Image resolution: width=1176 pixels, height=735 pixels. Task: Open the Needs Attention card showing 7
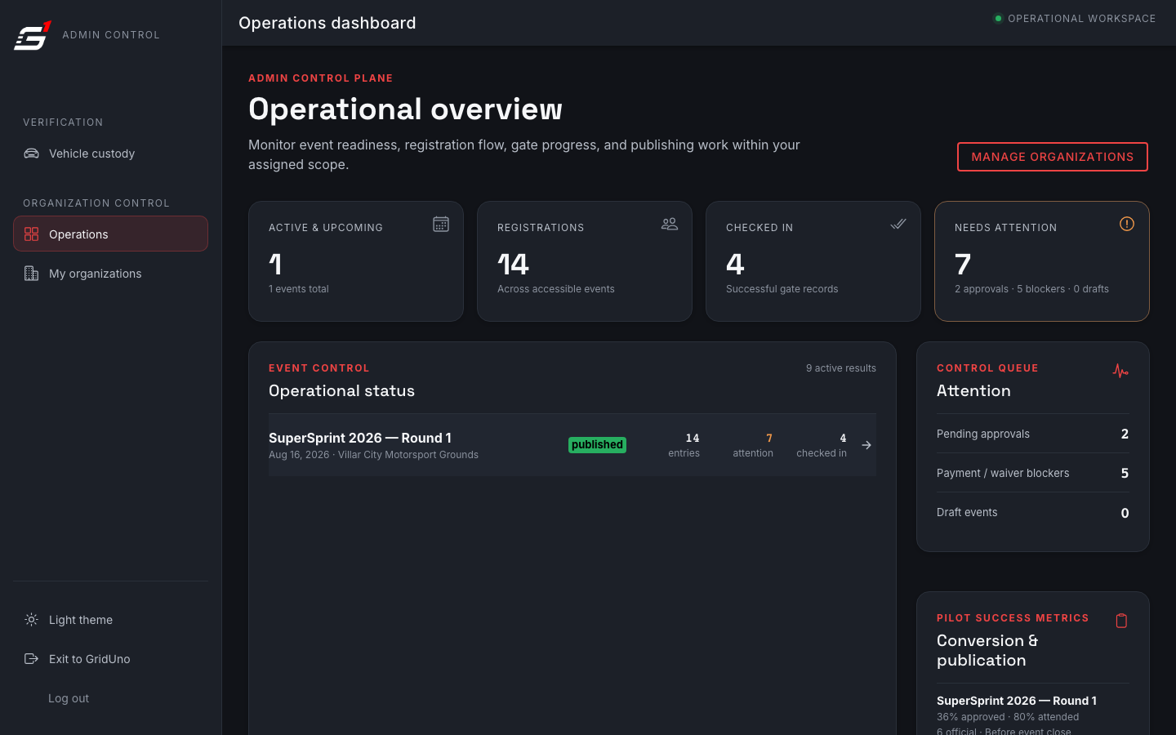click(x=1042, y=261)
